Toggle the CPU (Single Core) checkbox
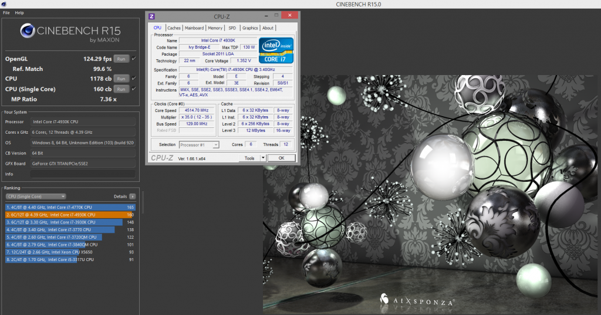The width and height of the screenshot is (601, 315). coord(134,89)
